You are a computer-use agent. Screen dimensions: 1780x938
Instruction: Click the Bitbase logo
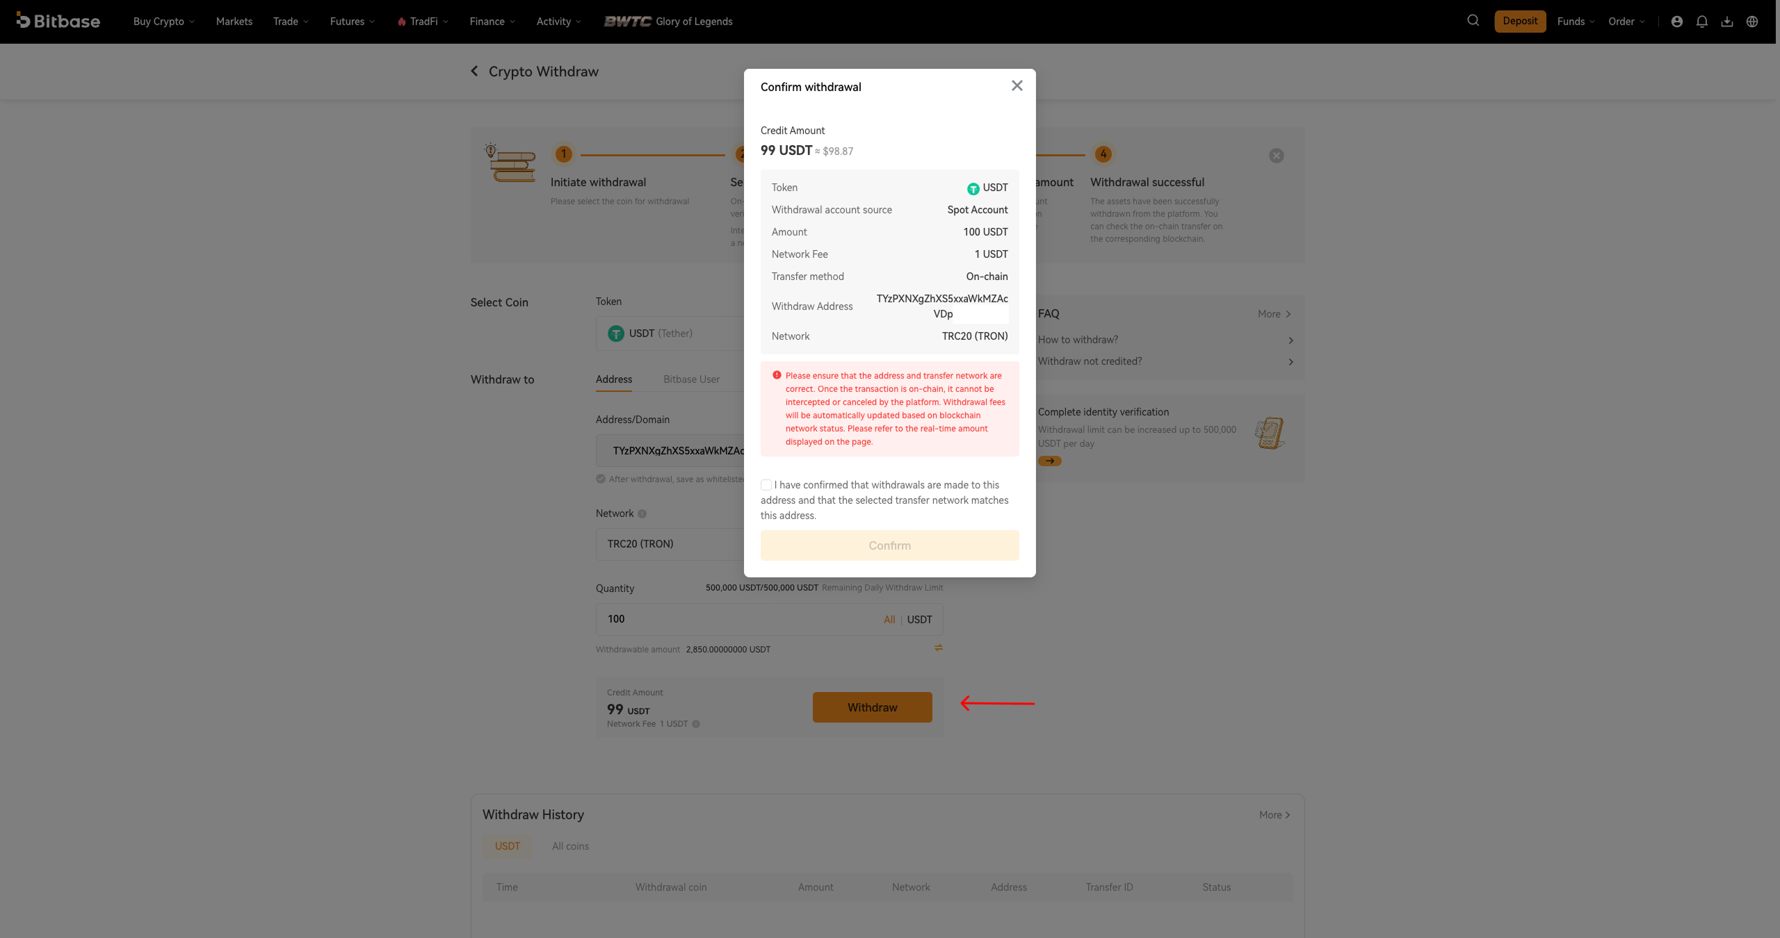point(58,21)
